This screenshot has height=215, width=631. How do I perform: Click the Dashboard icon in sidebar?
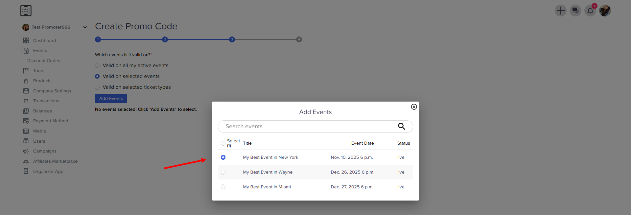pyautogui.click(x=26, y=40)
